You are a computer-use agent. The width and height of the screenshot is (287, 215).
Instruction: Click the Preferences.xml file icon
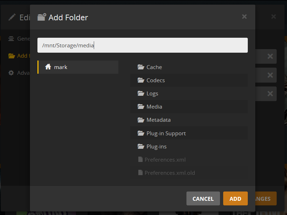coord(140,159)
